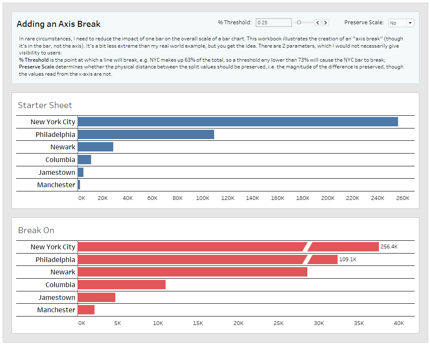Click the increase threshold right arrow
This screenshot has width=430, height=345.
pos(325,23)
